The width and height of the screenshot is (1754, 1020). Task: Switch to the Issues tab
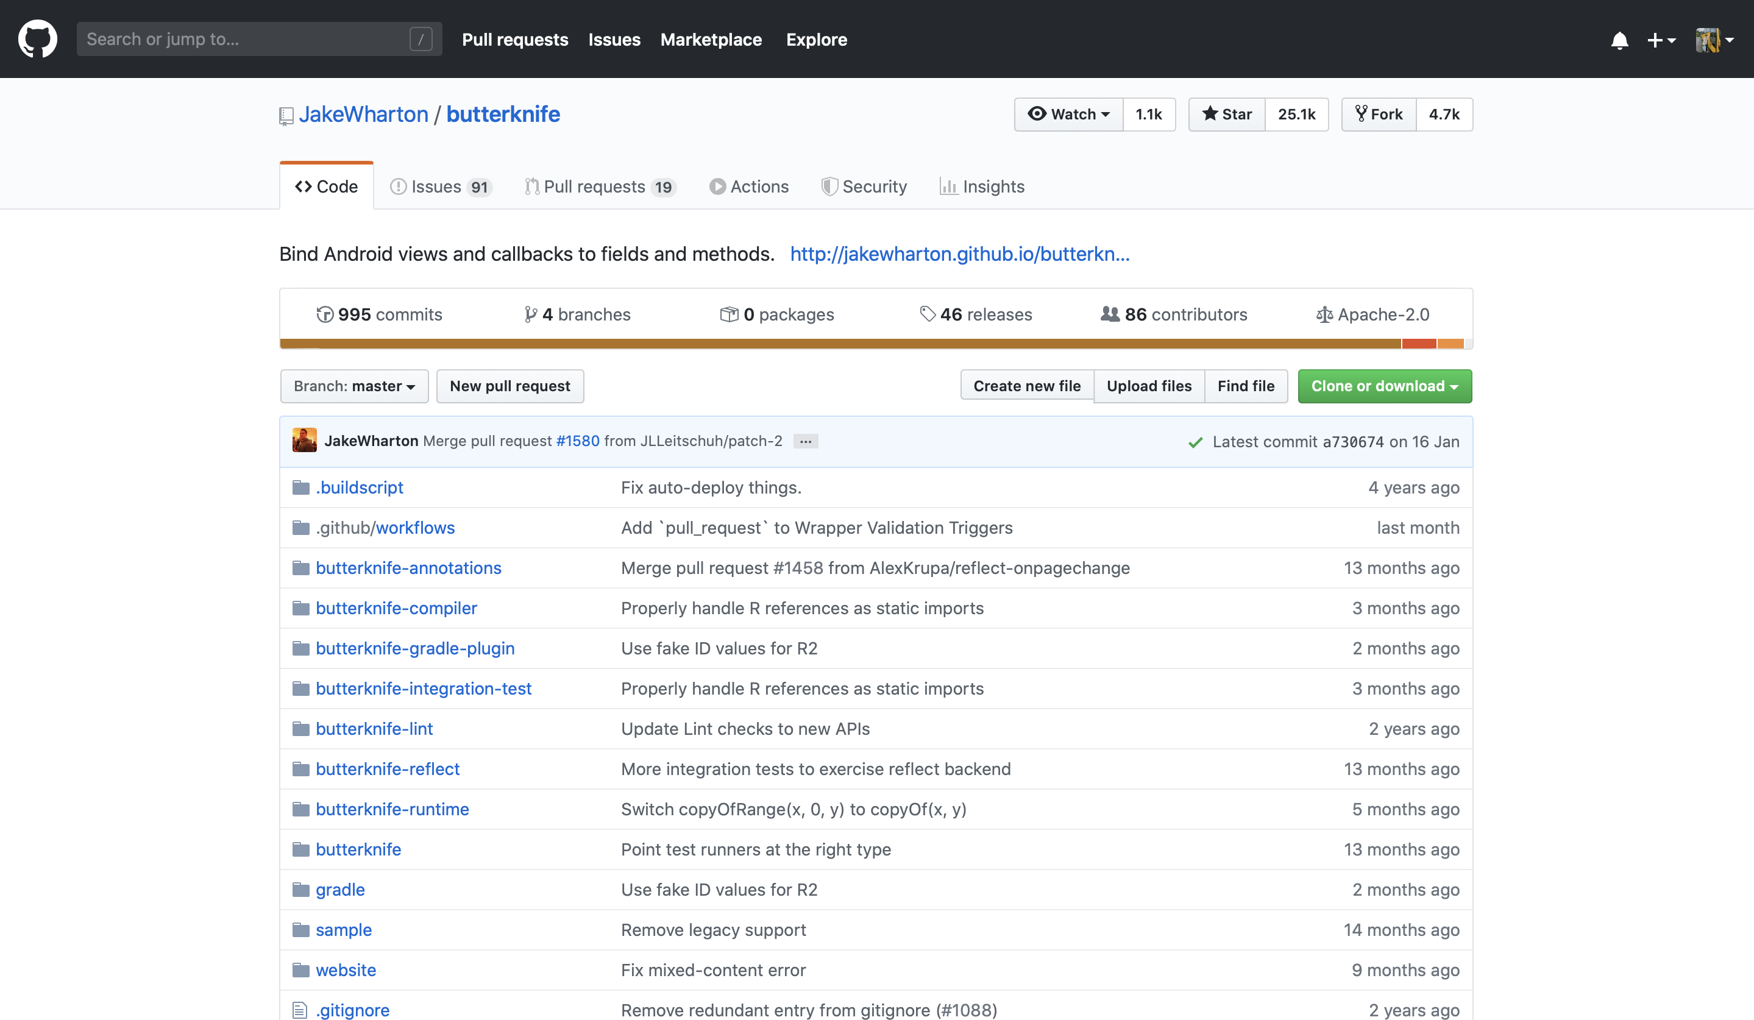pyautogui.click(x=441, y=186)
